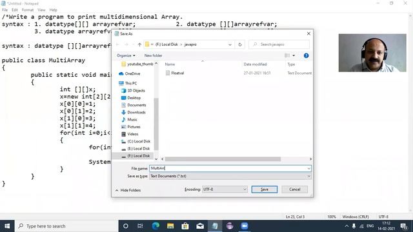The image size is (413, 232).
Task: Click the taskbar search box
Action: pyautogui.click(x=66, y=226)
